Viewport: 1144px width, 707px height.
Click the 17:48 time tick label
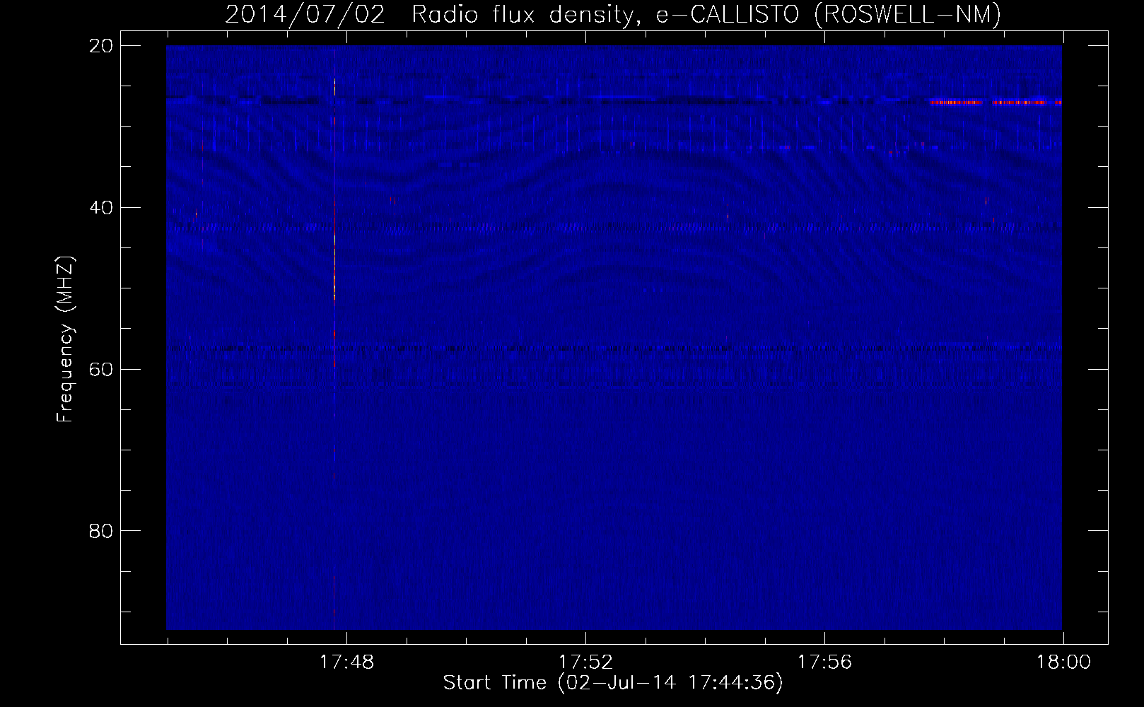coord(346,662)
